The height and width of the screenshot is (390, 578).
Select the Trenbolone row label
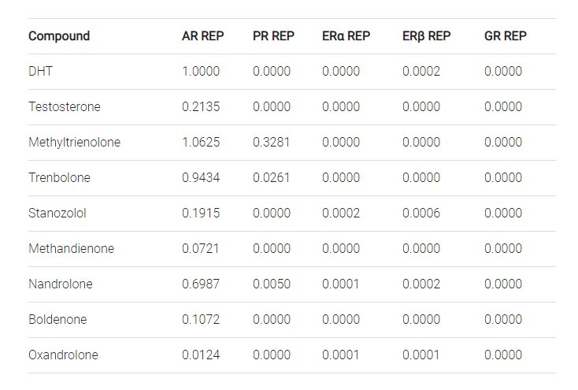point(59,177)
